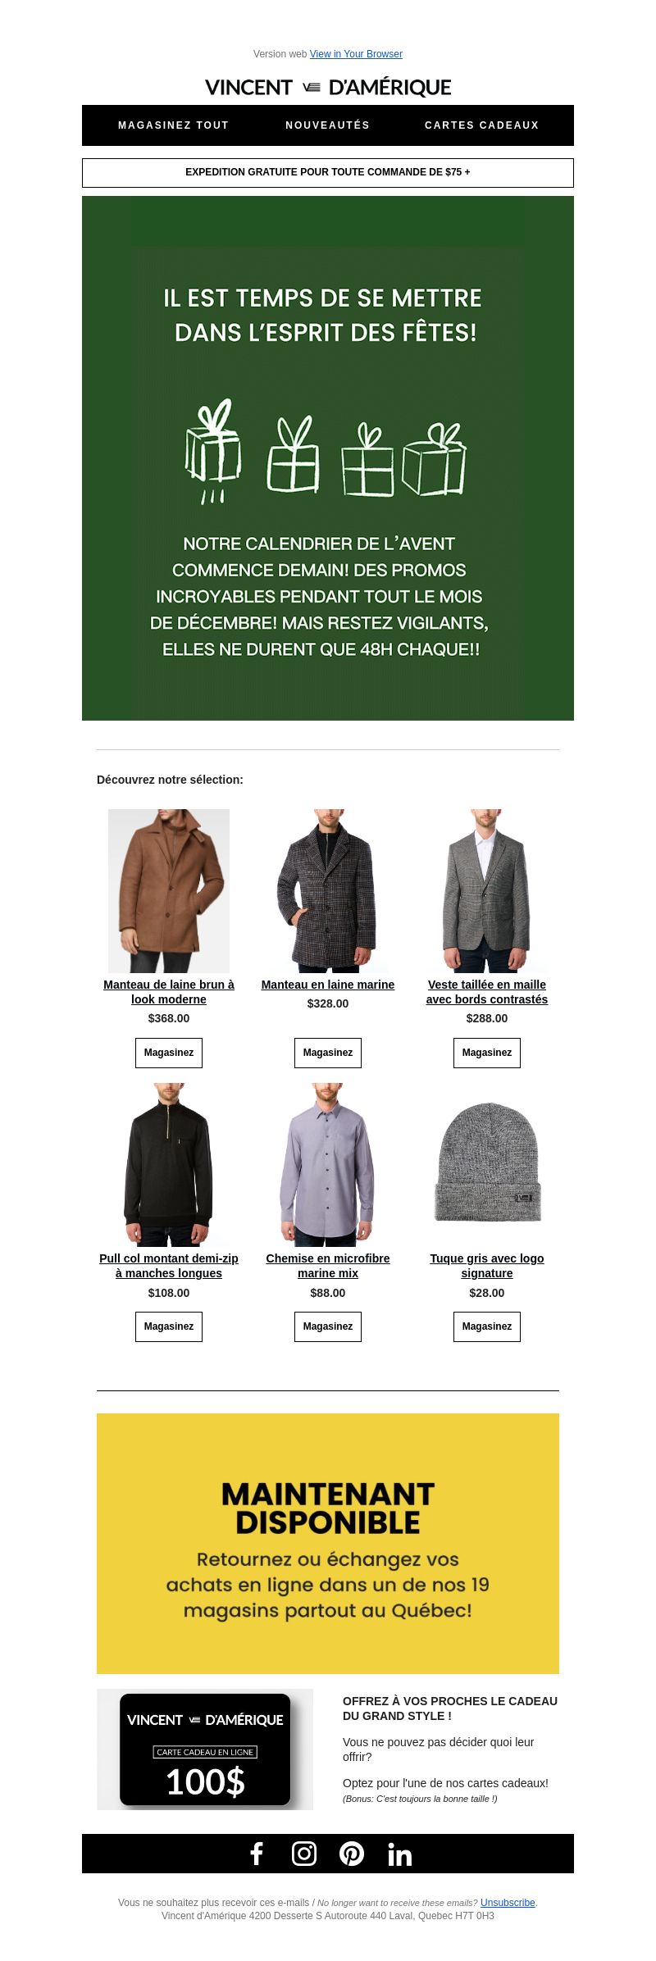The image size is (656, 1961).
Task: Open the LinkedIn icon in footer
Action: (399, 1854)
